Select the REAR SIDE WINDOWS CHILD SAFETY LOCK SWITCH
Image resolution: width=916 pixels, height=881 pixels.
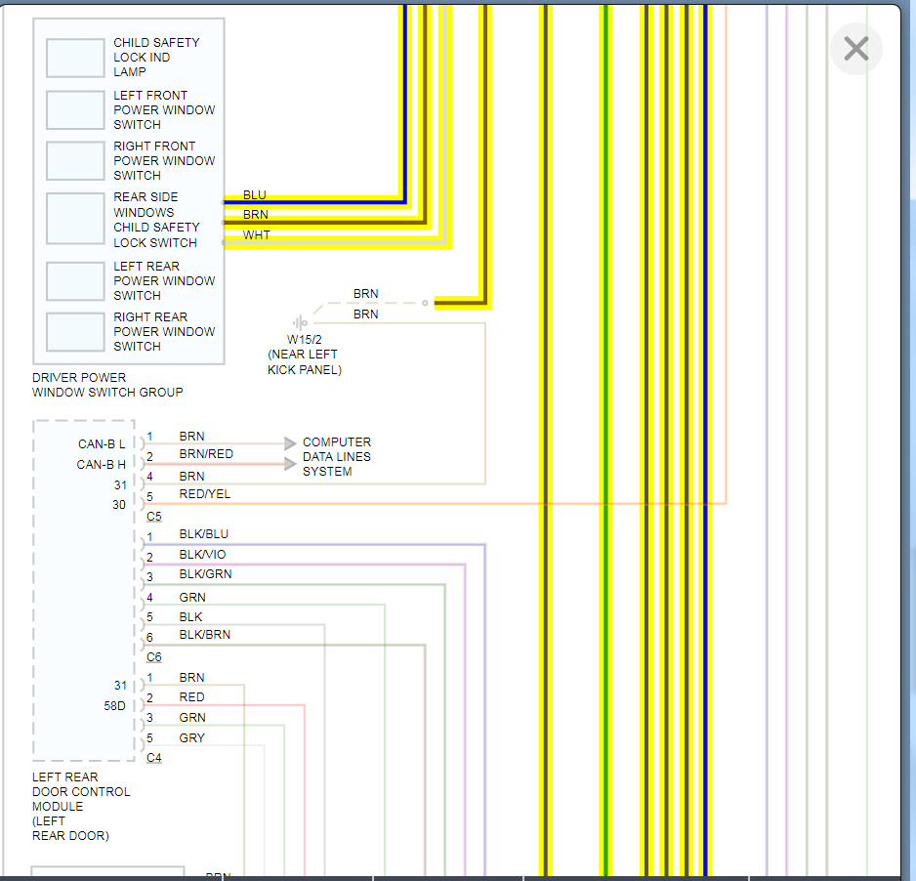[x=75, y=219]
